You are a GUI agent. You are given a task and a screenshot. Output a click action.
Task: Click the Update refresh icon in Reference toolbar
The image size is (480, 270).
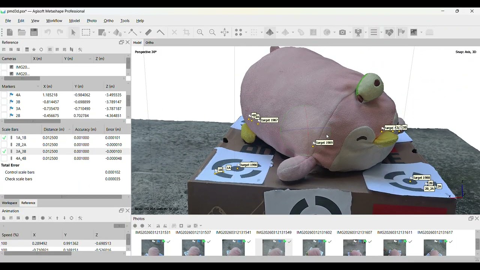point(41,49)
